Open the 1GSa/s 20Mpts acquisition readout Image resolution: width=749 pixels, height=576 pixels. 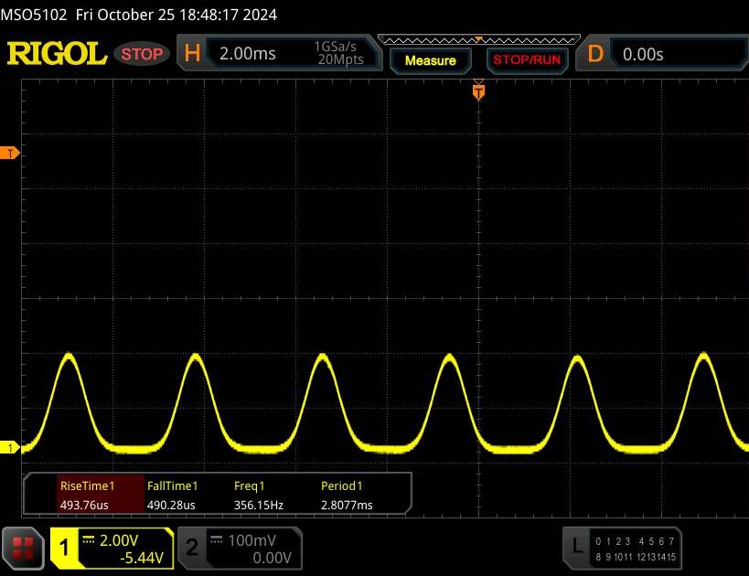338,54
